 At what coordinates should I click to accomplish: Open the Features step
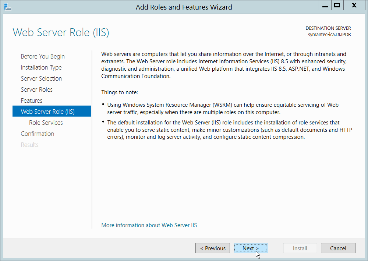(32, 100)
